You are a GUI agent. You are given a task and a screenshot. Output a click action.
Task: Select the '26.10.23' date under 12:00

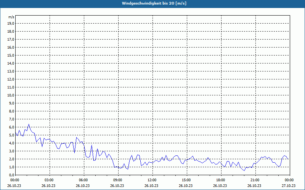pos(151,186)
